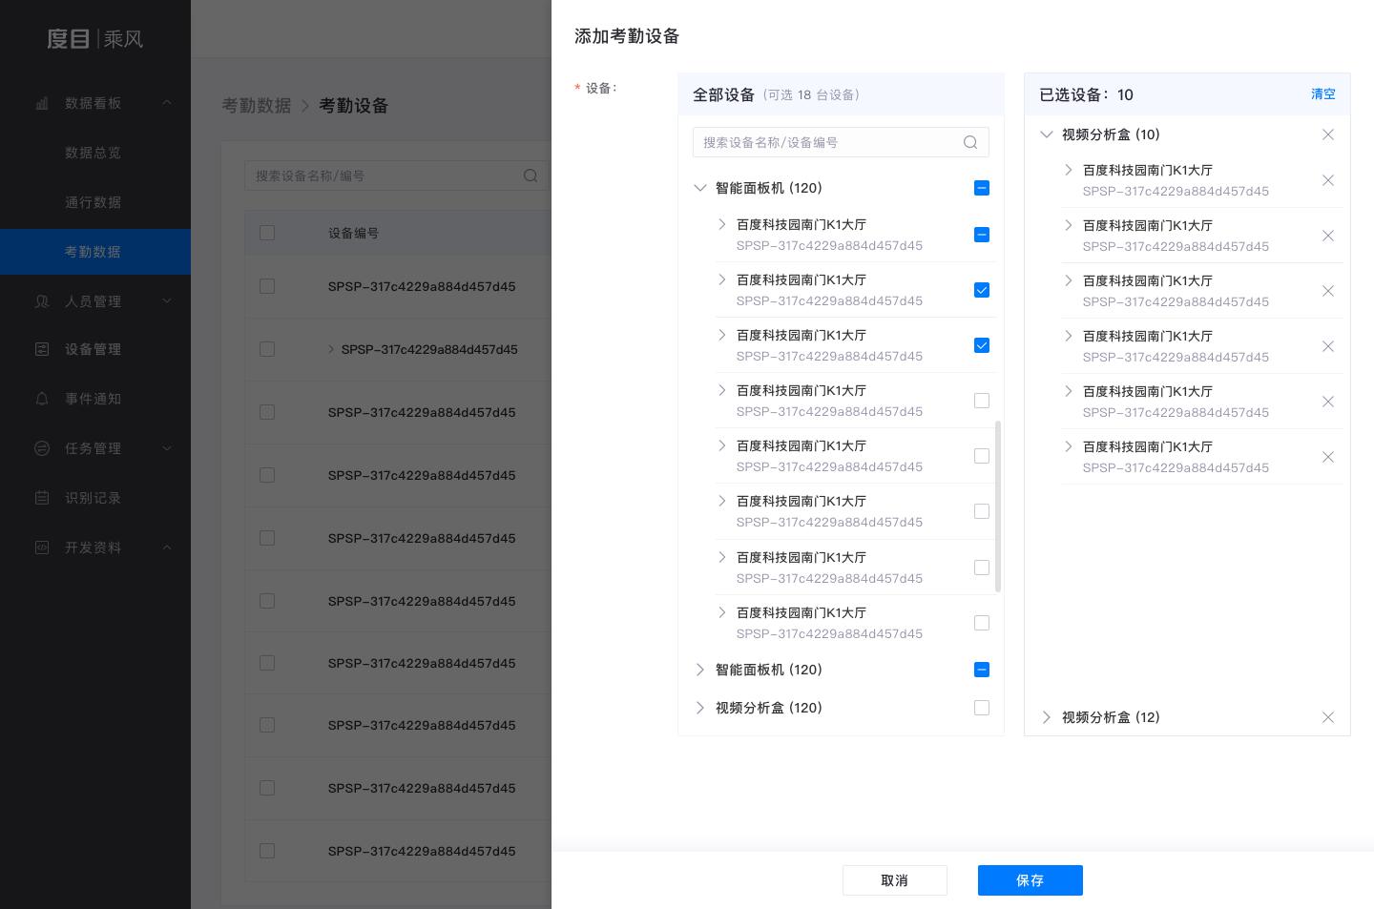This screenshot has height=909, width=1374.
Task: Toggle the 开发资料 sidebar arrow
Action: tap(167, 547)
